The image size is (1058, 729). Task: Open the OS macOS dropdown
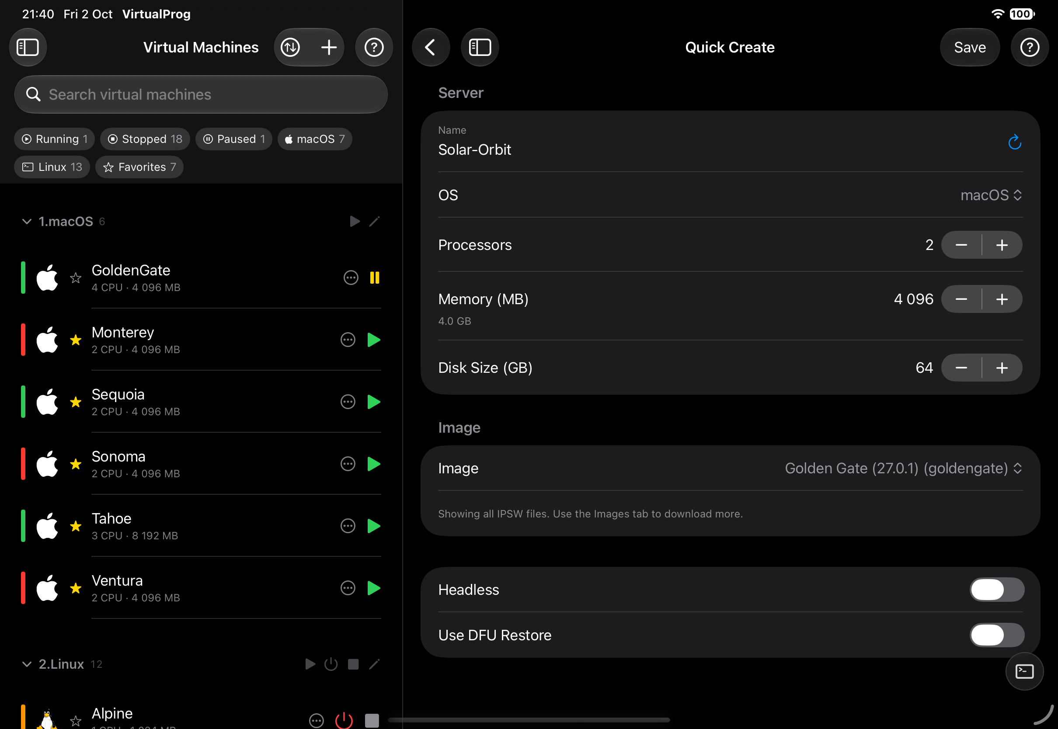[991, 195]
